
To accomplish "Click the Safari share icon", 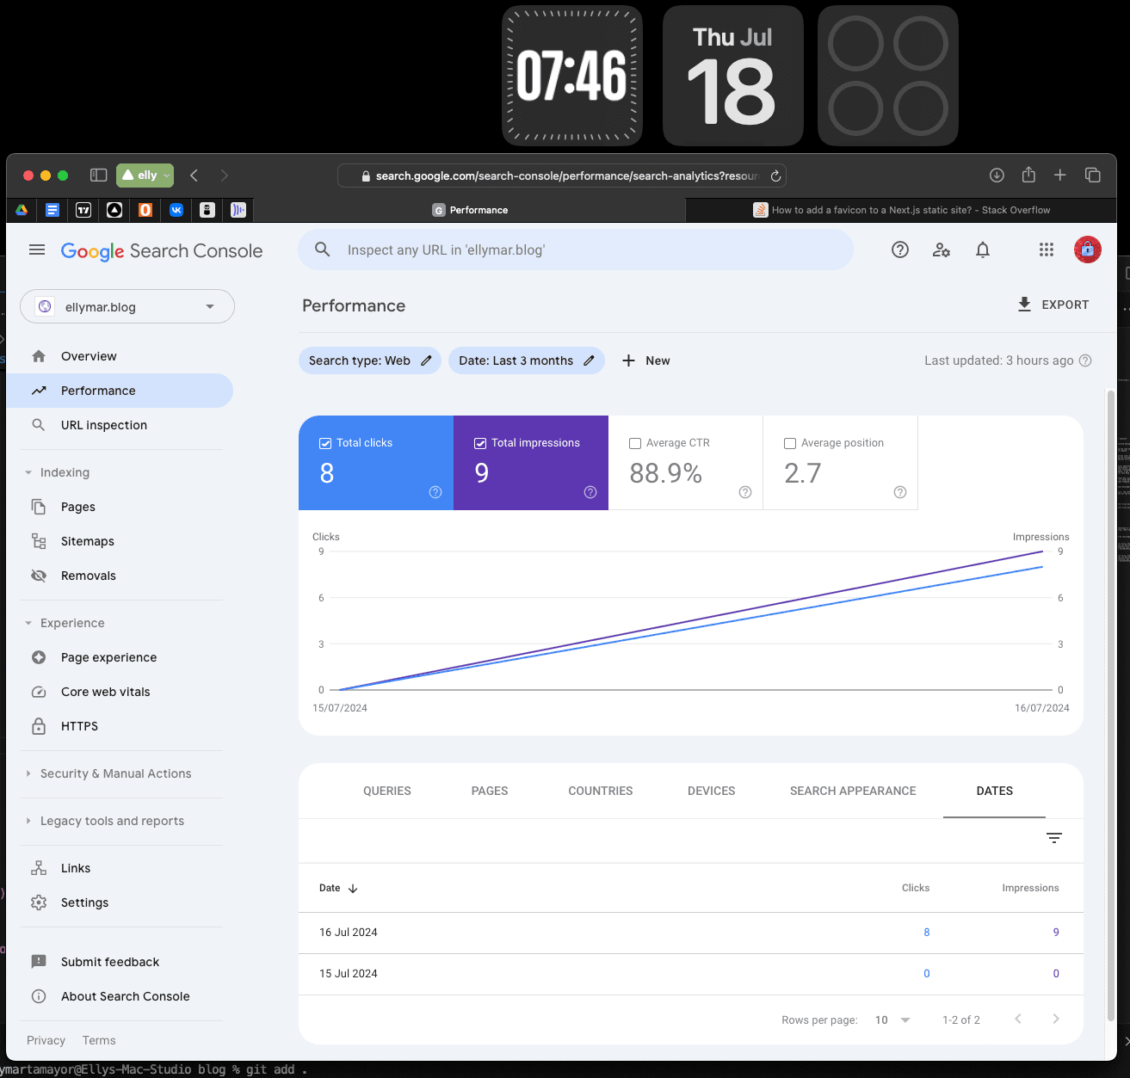I will click(1028, 175).
